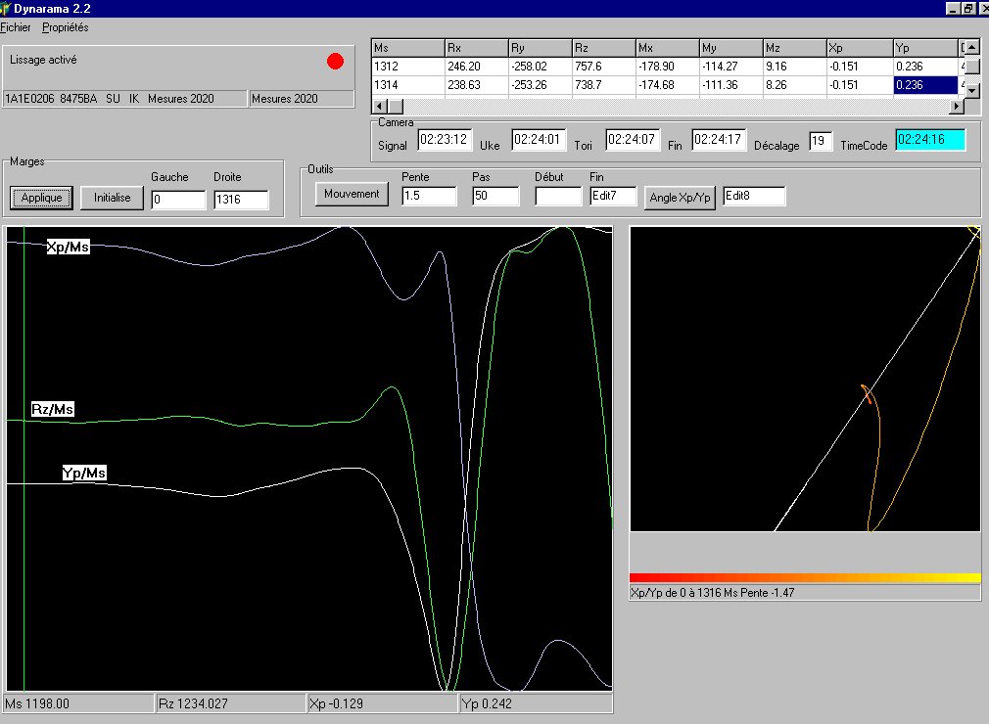Click the Ry cell -253.26

[541, 85]
